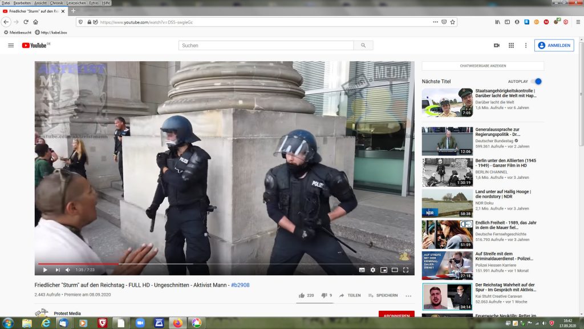The height and width of the screenshot is (329, 584).
Task: Open YouTube apps grid icon
Action: pyautogui.click(x=511, y=45)
